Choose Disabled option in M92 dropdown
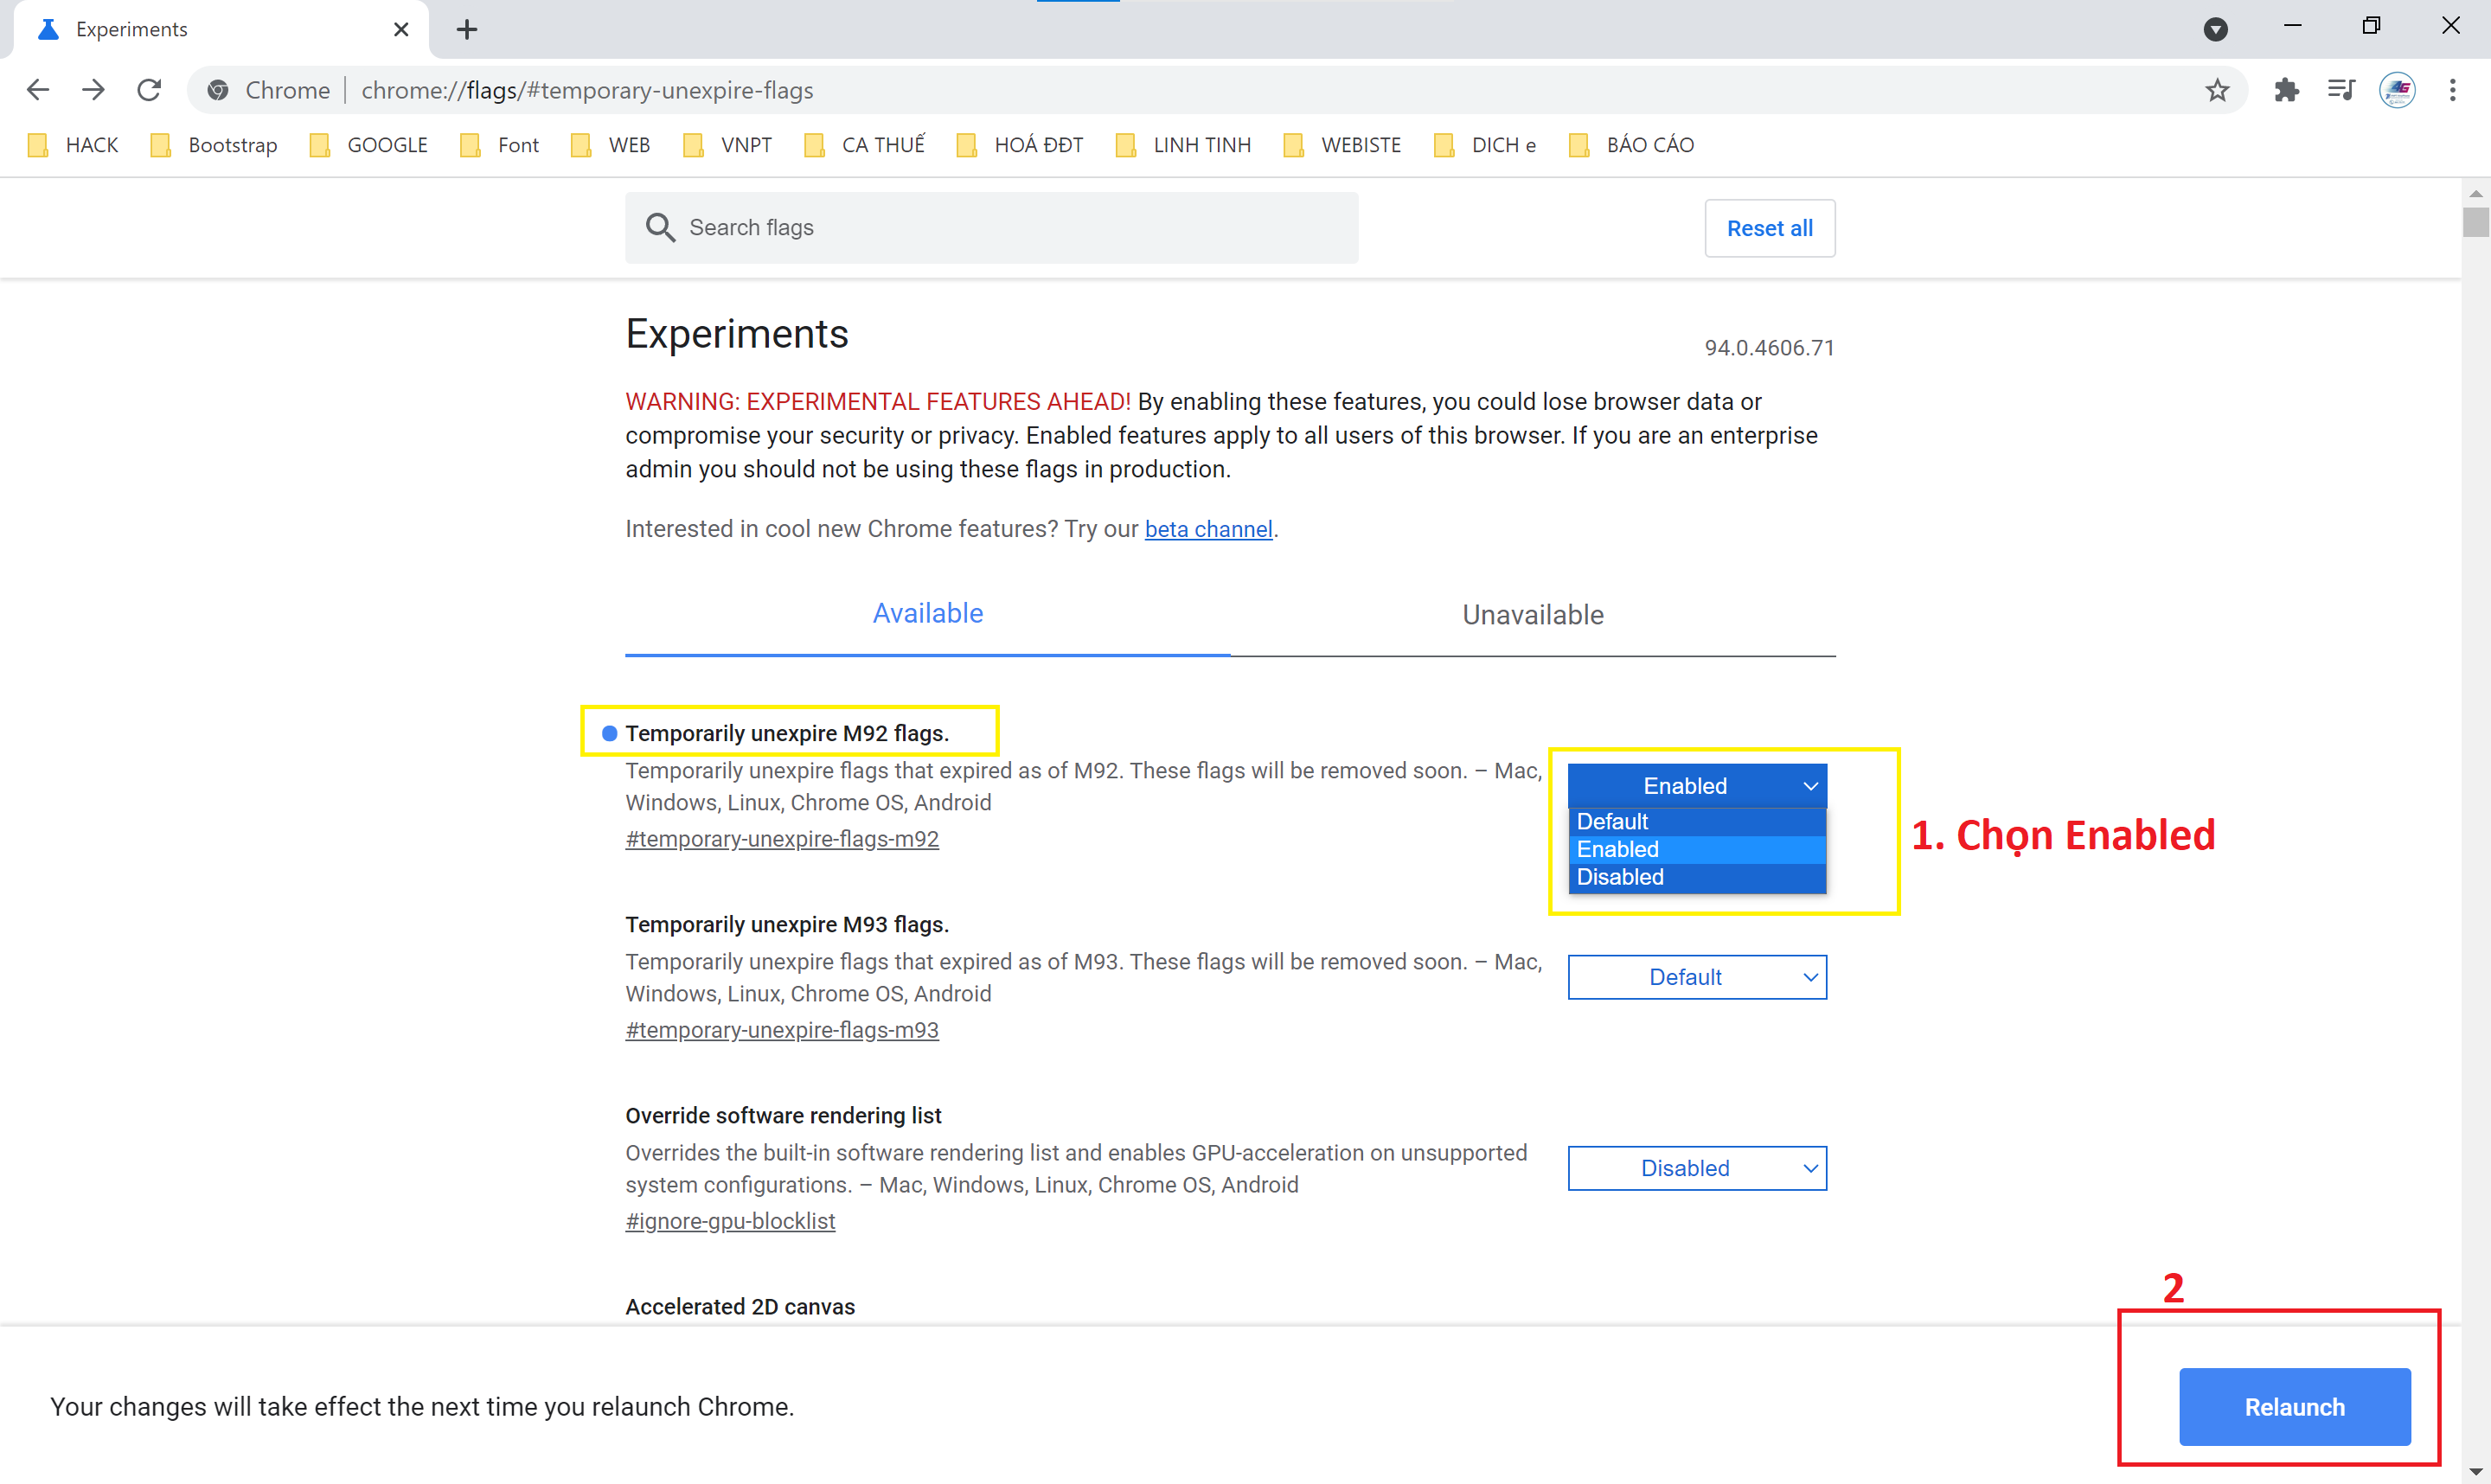The image size is (2491, 1484). (x=1696, y=877)
